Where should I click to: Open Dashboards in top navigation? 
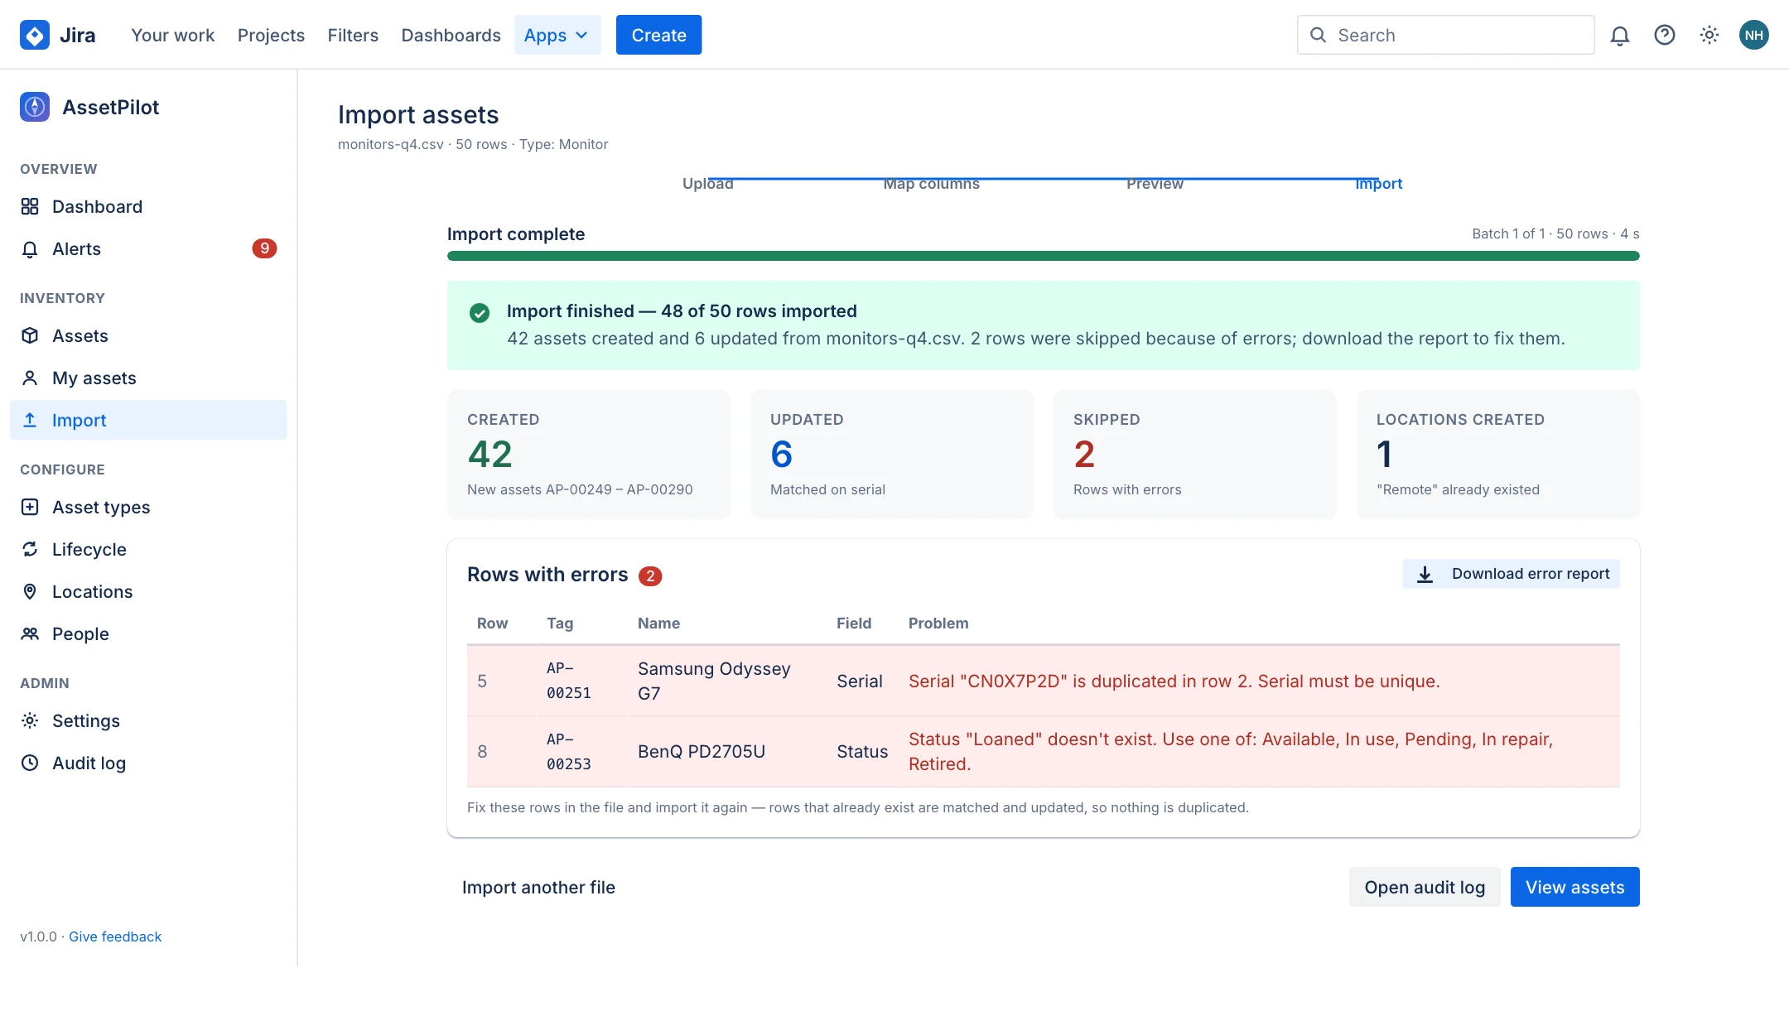(451, 35)
